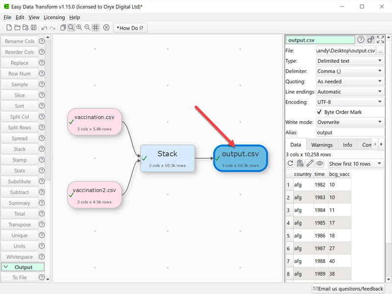The image size is (392, 294).
Task: Zoom out using the magnifier minus icon
Action: tap(88, 28)
